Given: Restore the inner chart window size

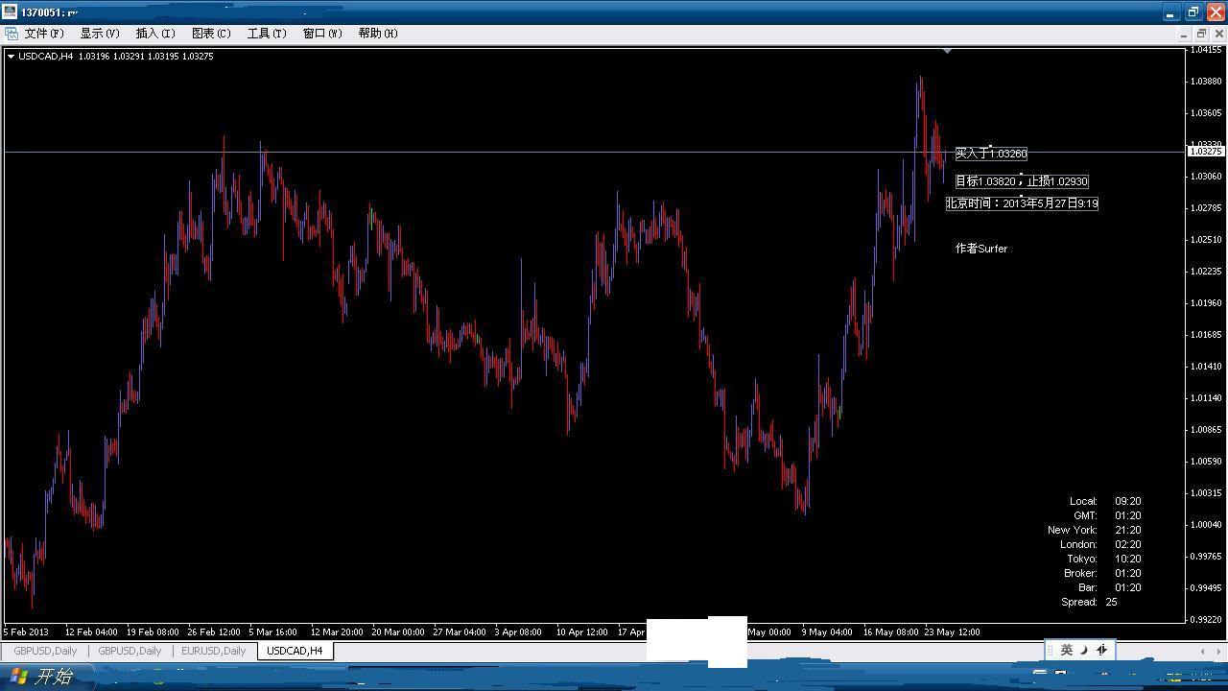Looking at the screenshot, I should point(1201,34).
